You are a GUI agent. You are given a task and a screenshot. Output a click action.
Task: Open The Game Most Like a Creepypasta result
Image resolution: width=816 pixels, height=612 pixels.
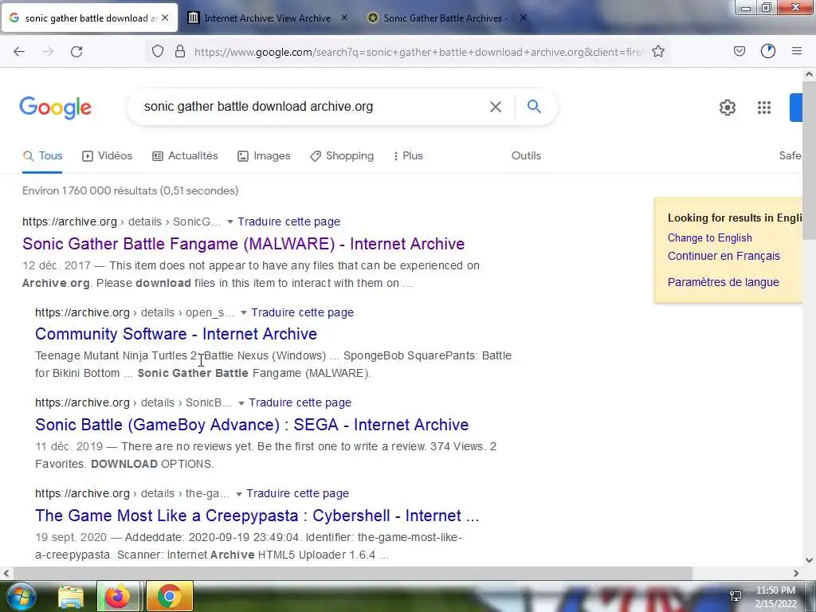click(x=257, y=516)
